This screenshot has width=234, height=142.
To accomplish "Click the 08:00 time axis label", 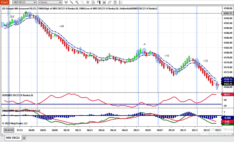I will tap(31, 130).
